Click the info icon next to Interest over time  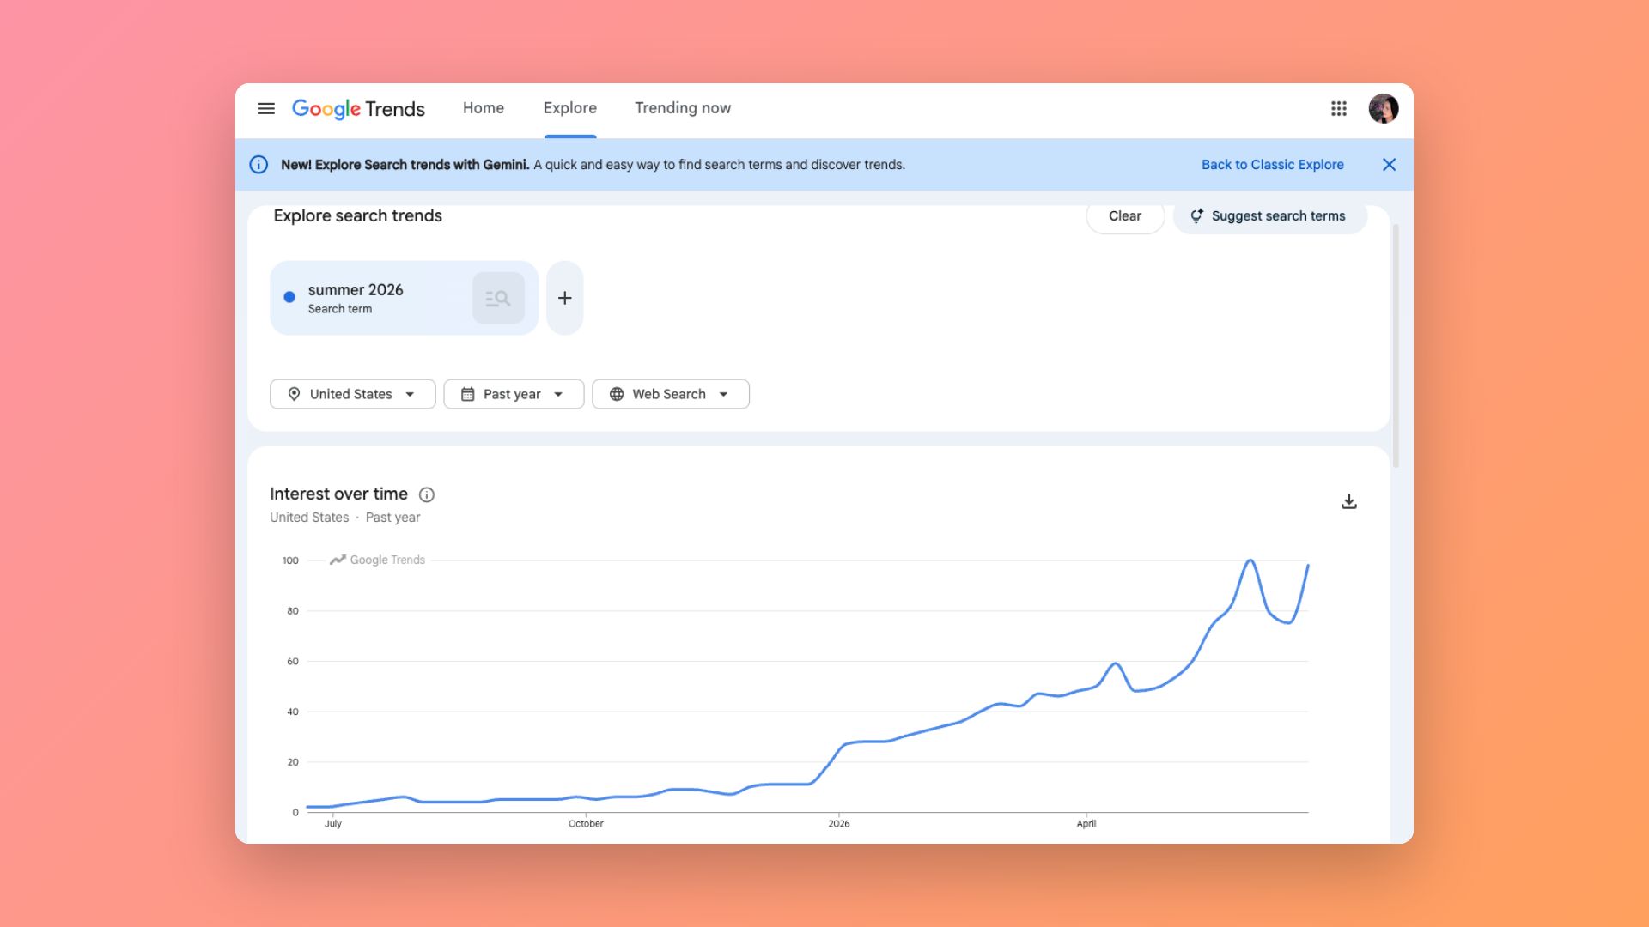click(x=427, y=494)
